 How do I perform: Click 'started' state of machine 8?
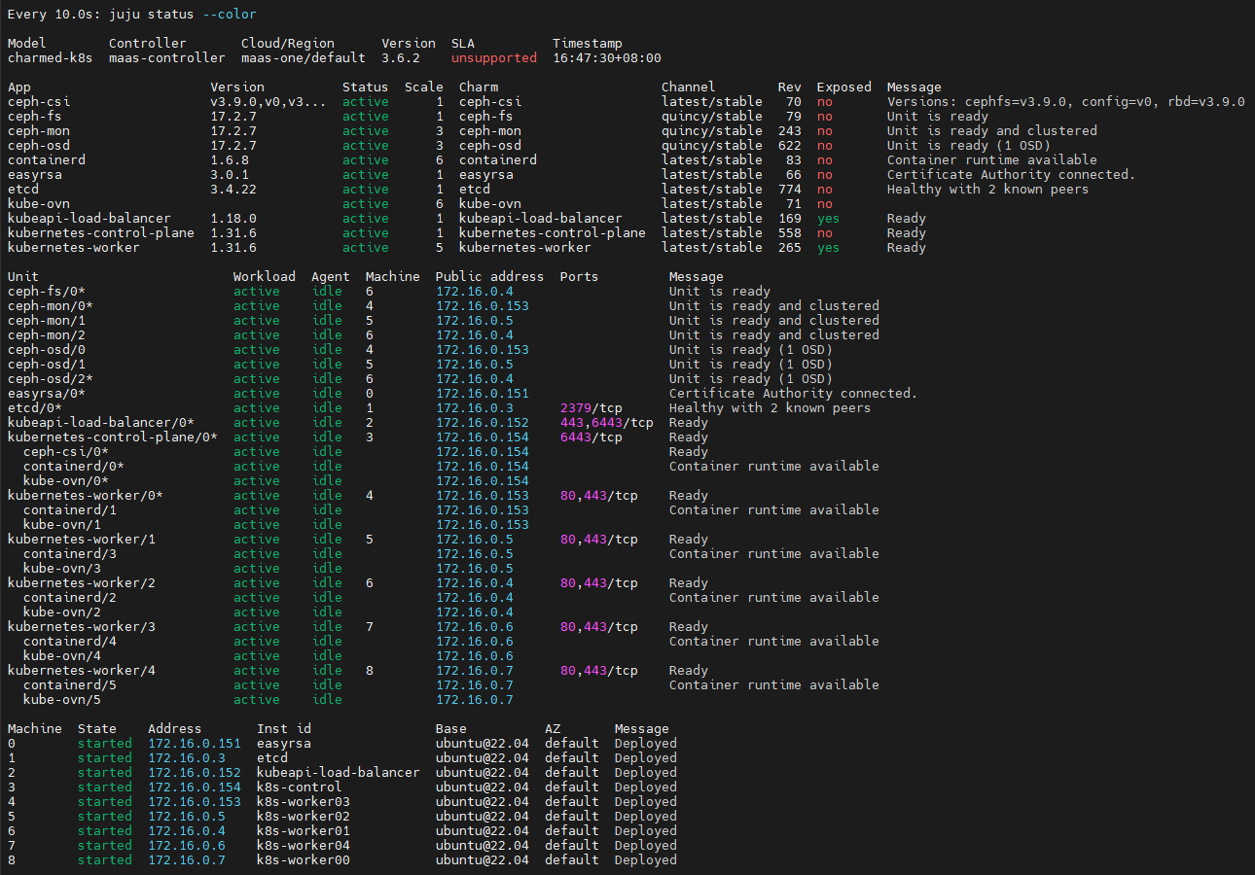coord(105,860)
